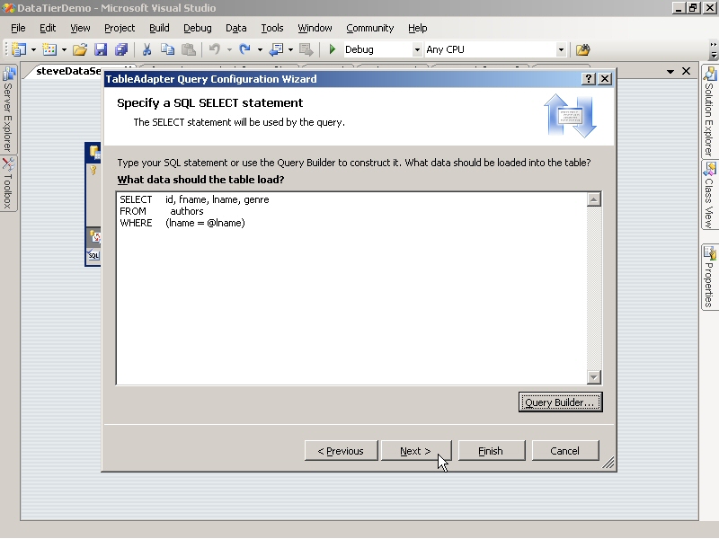This screenshot has width=719, height=539.
Task: Click the Open File folder icon
Action: 80,49
